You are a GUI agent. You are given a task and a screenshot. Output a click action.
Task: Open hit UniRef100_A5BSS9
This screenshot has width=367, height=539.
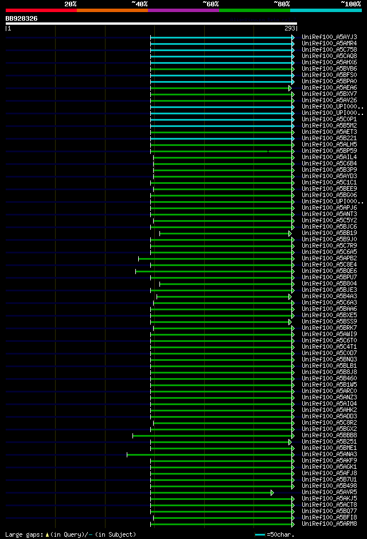[x=329, y=321]
